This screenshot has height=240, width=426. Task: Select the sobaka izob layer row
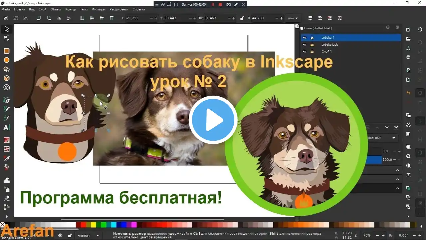point(351,45)
